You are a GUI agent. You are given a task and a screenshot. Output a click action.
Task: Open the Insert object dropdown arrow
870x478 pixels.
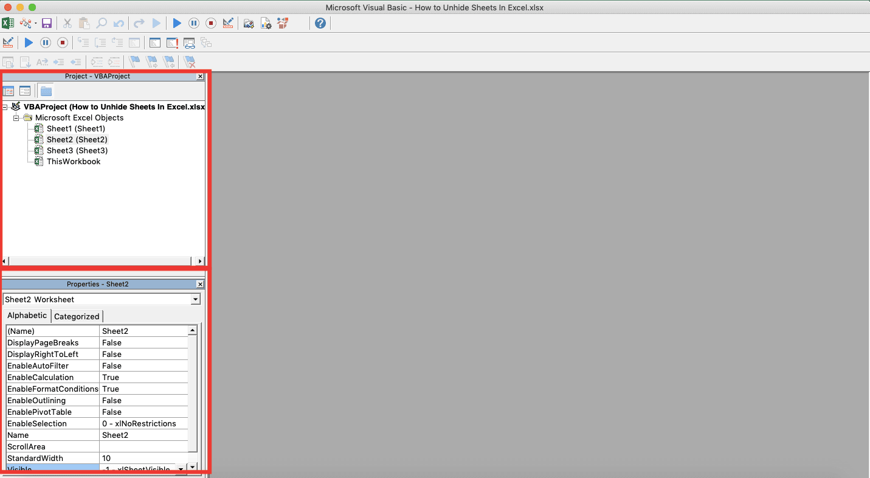click(x=35, y=23)
